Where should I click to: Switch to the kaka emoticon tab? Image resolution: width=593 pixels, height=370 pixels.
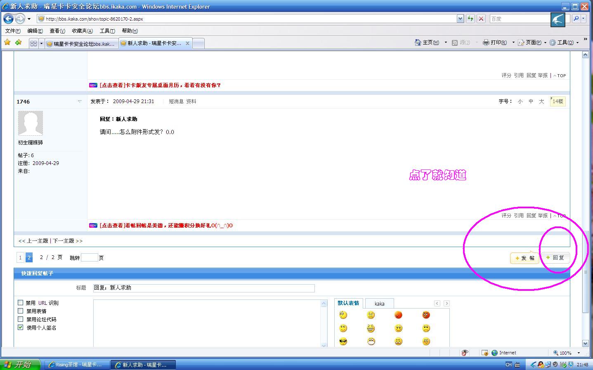[x=379, y=304]
